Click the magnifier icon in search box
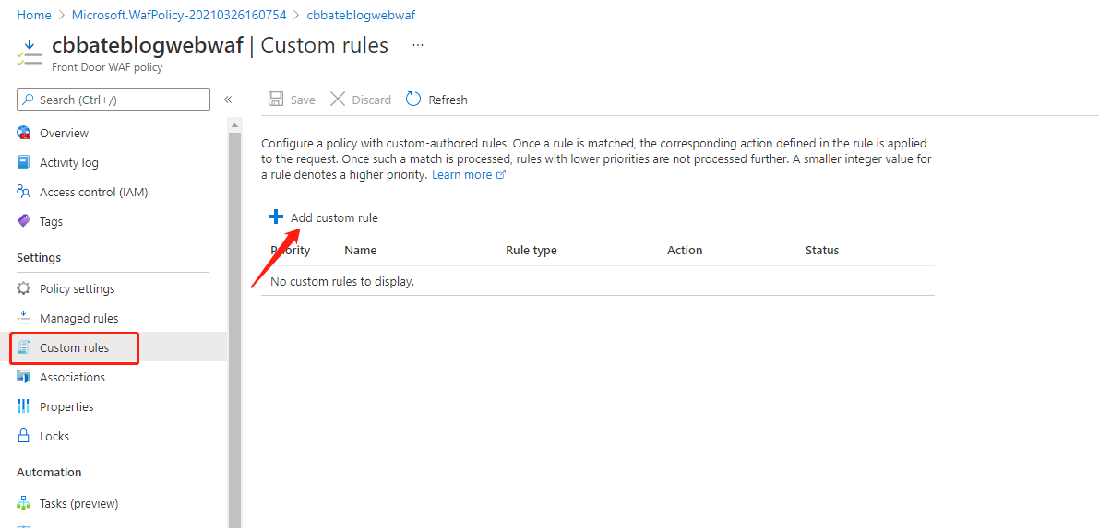This screenshot has width=1099, height=528. pos(28,100)
